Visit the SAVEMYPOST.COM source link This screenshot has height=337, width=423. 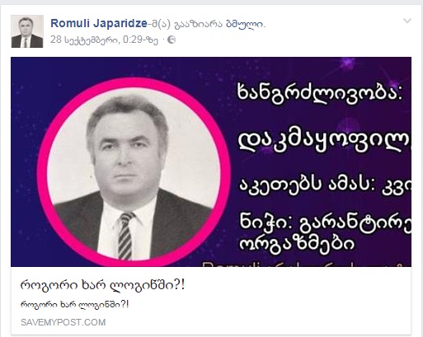(63, 322)
